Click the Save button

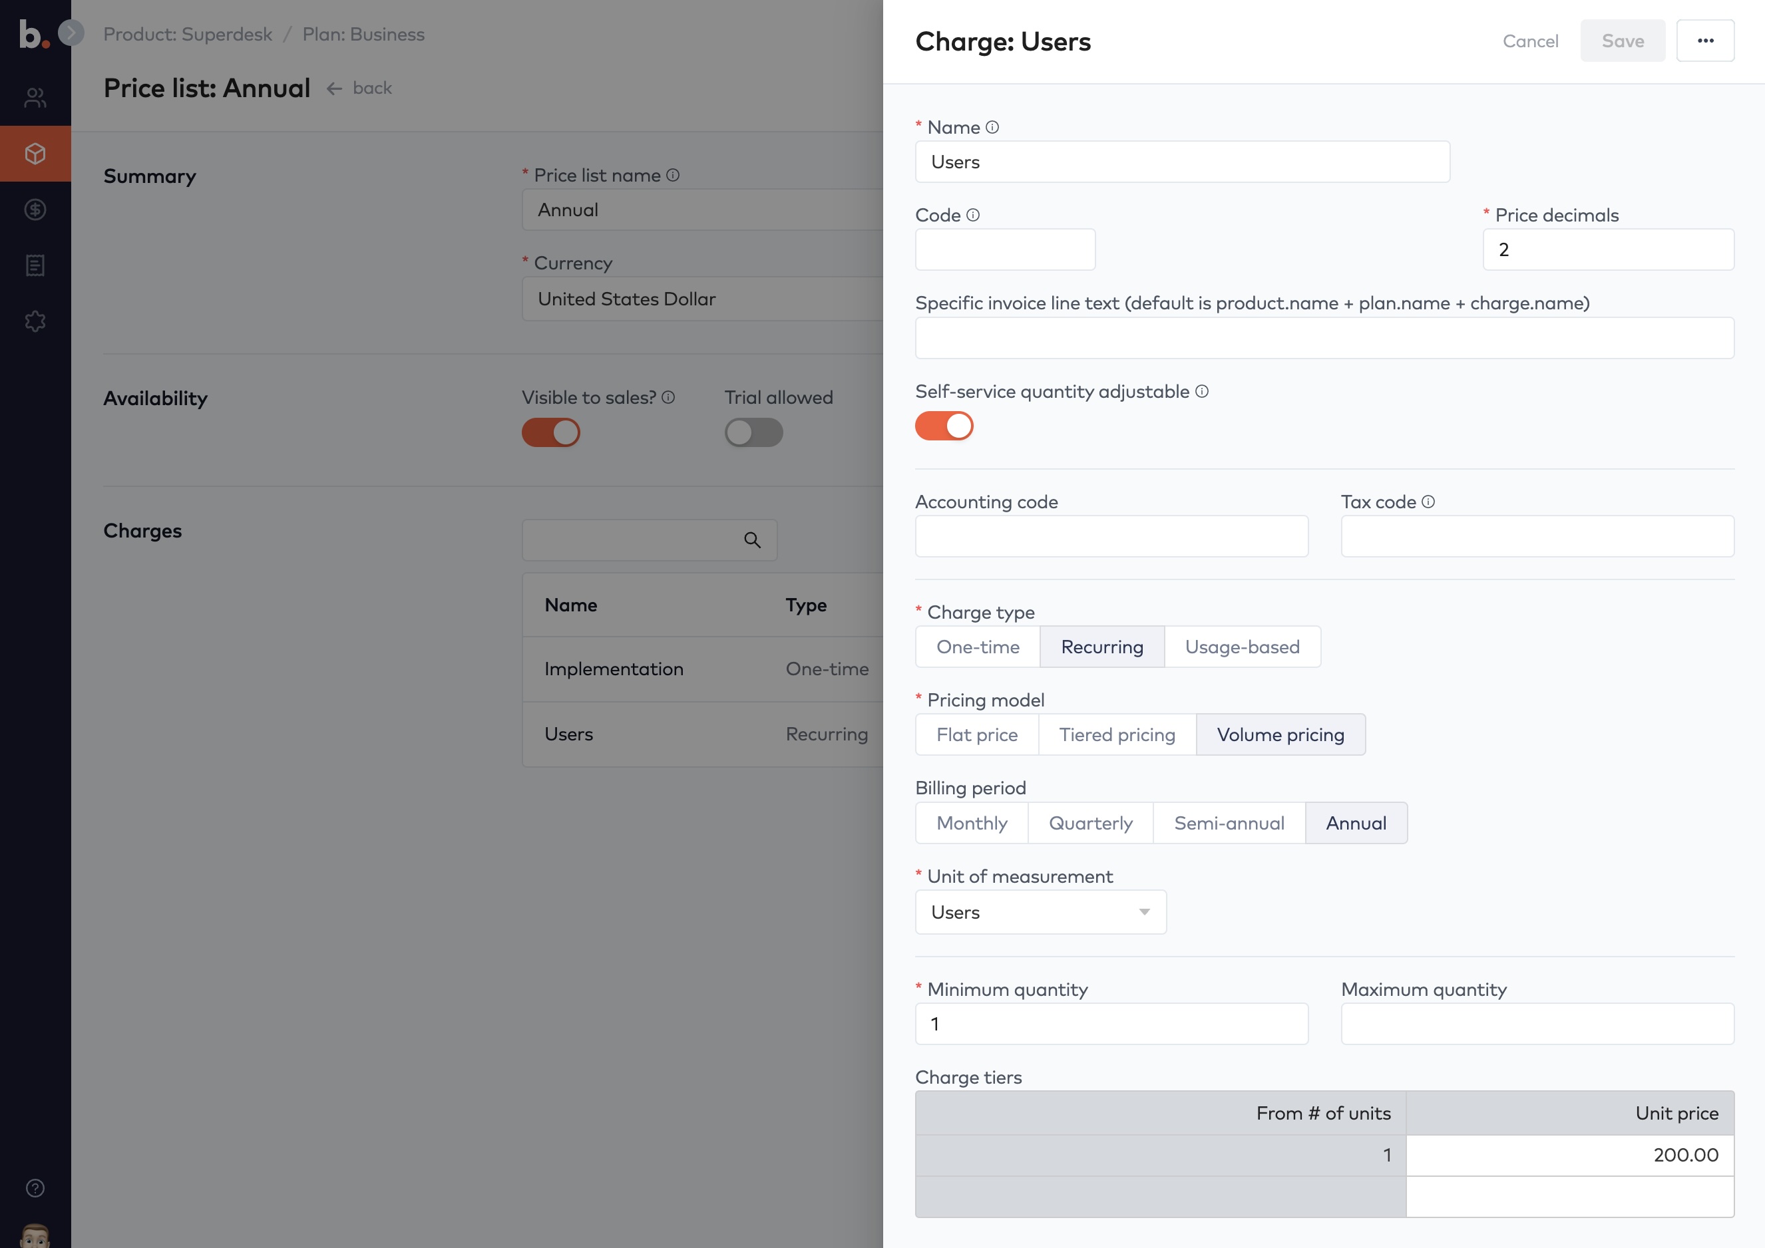(1622, 41)
